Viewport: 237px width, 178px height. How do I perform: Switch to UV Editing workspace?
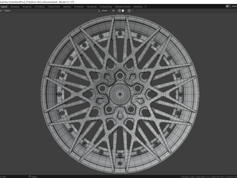pos(39,7)
